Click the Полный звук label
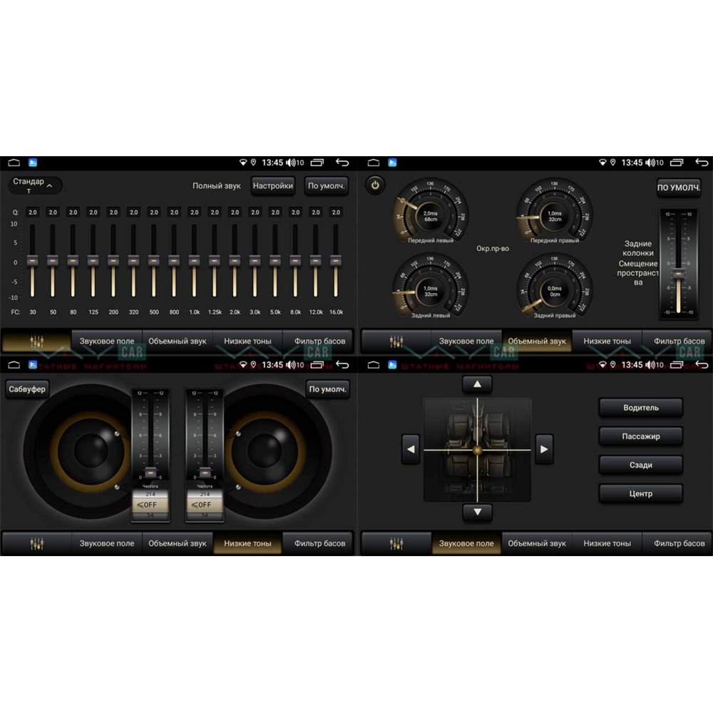This screenshot has height=713, width=713. pos(217,186)
